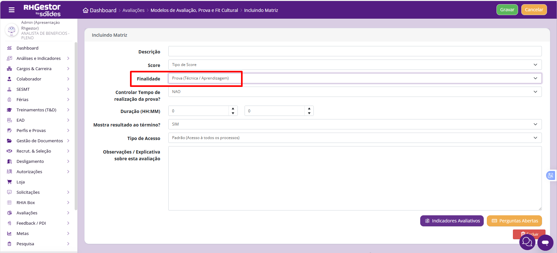Click the Treinamentos graduation cap icon
The image size is (557, 253).
click(x=9, y=110)
